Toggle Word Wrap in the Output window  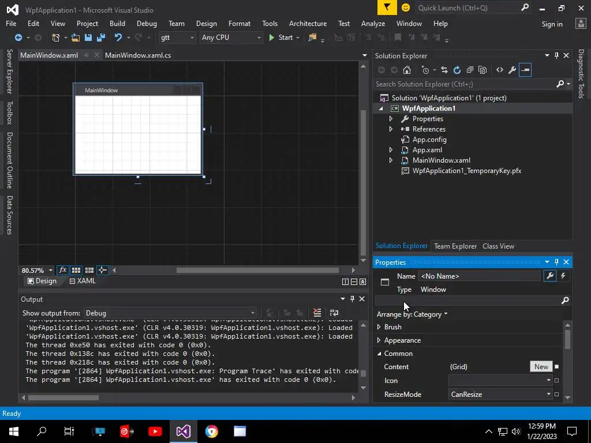click(334, 313)
